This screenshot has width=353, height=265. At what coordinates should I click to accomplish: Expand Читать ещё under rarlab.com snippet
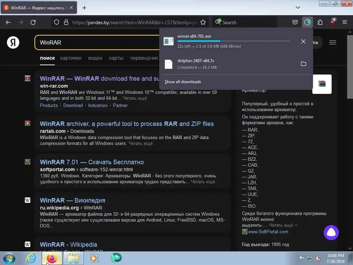[x=141, y=143]
